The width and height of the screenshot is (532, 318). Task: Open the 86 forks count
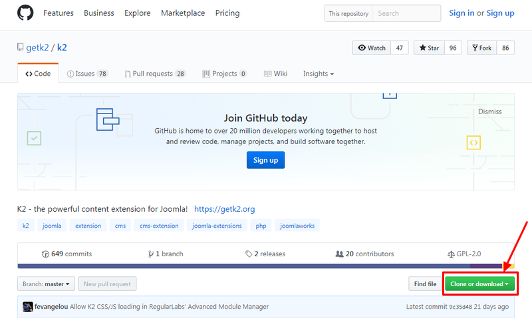click(x=505, y=48)
